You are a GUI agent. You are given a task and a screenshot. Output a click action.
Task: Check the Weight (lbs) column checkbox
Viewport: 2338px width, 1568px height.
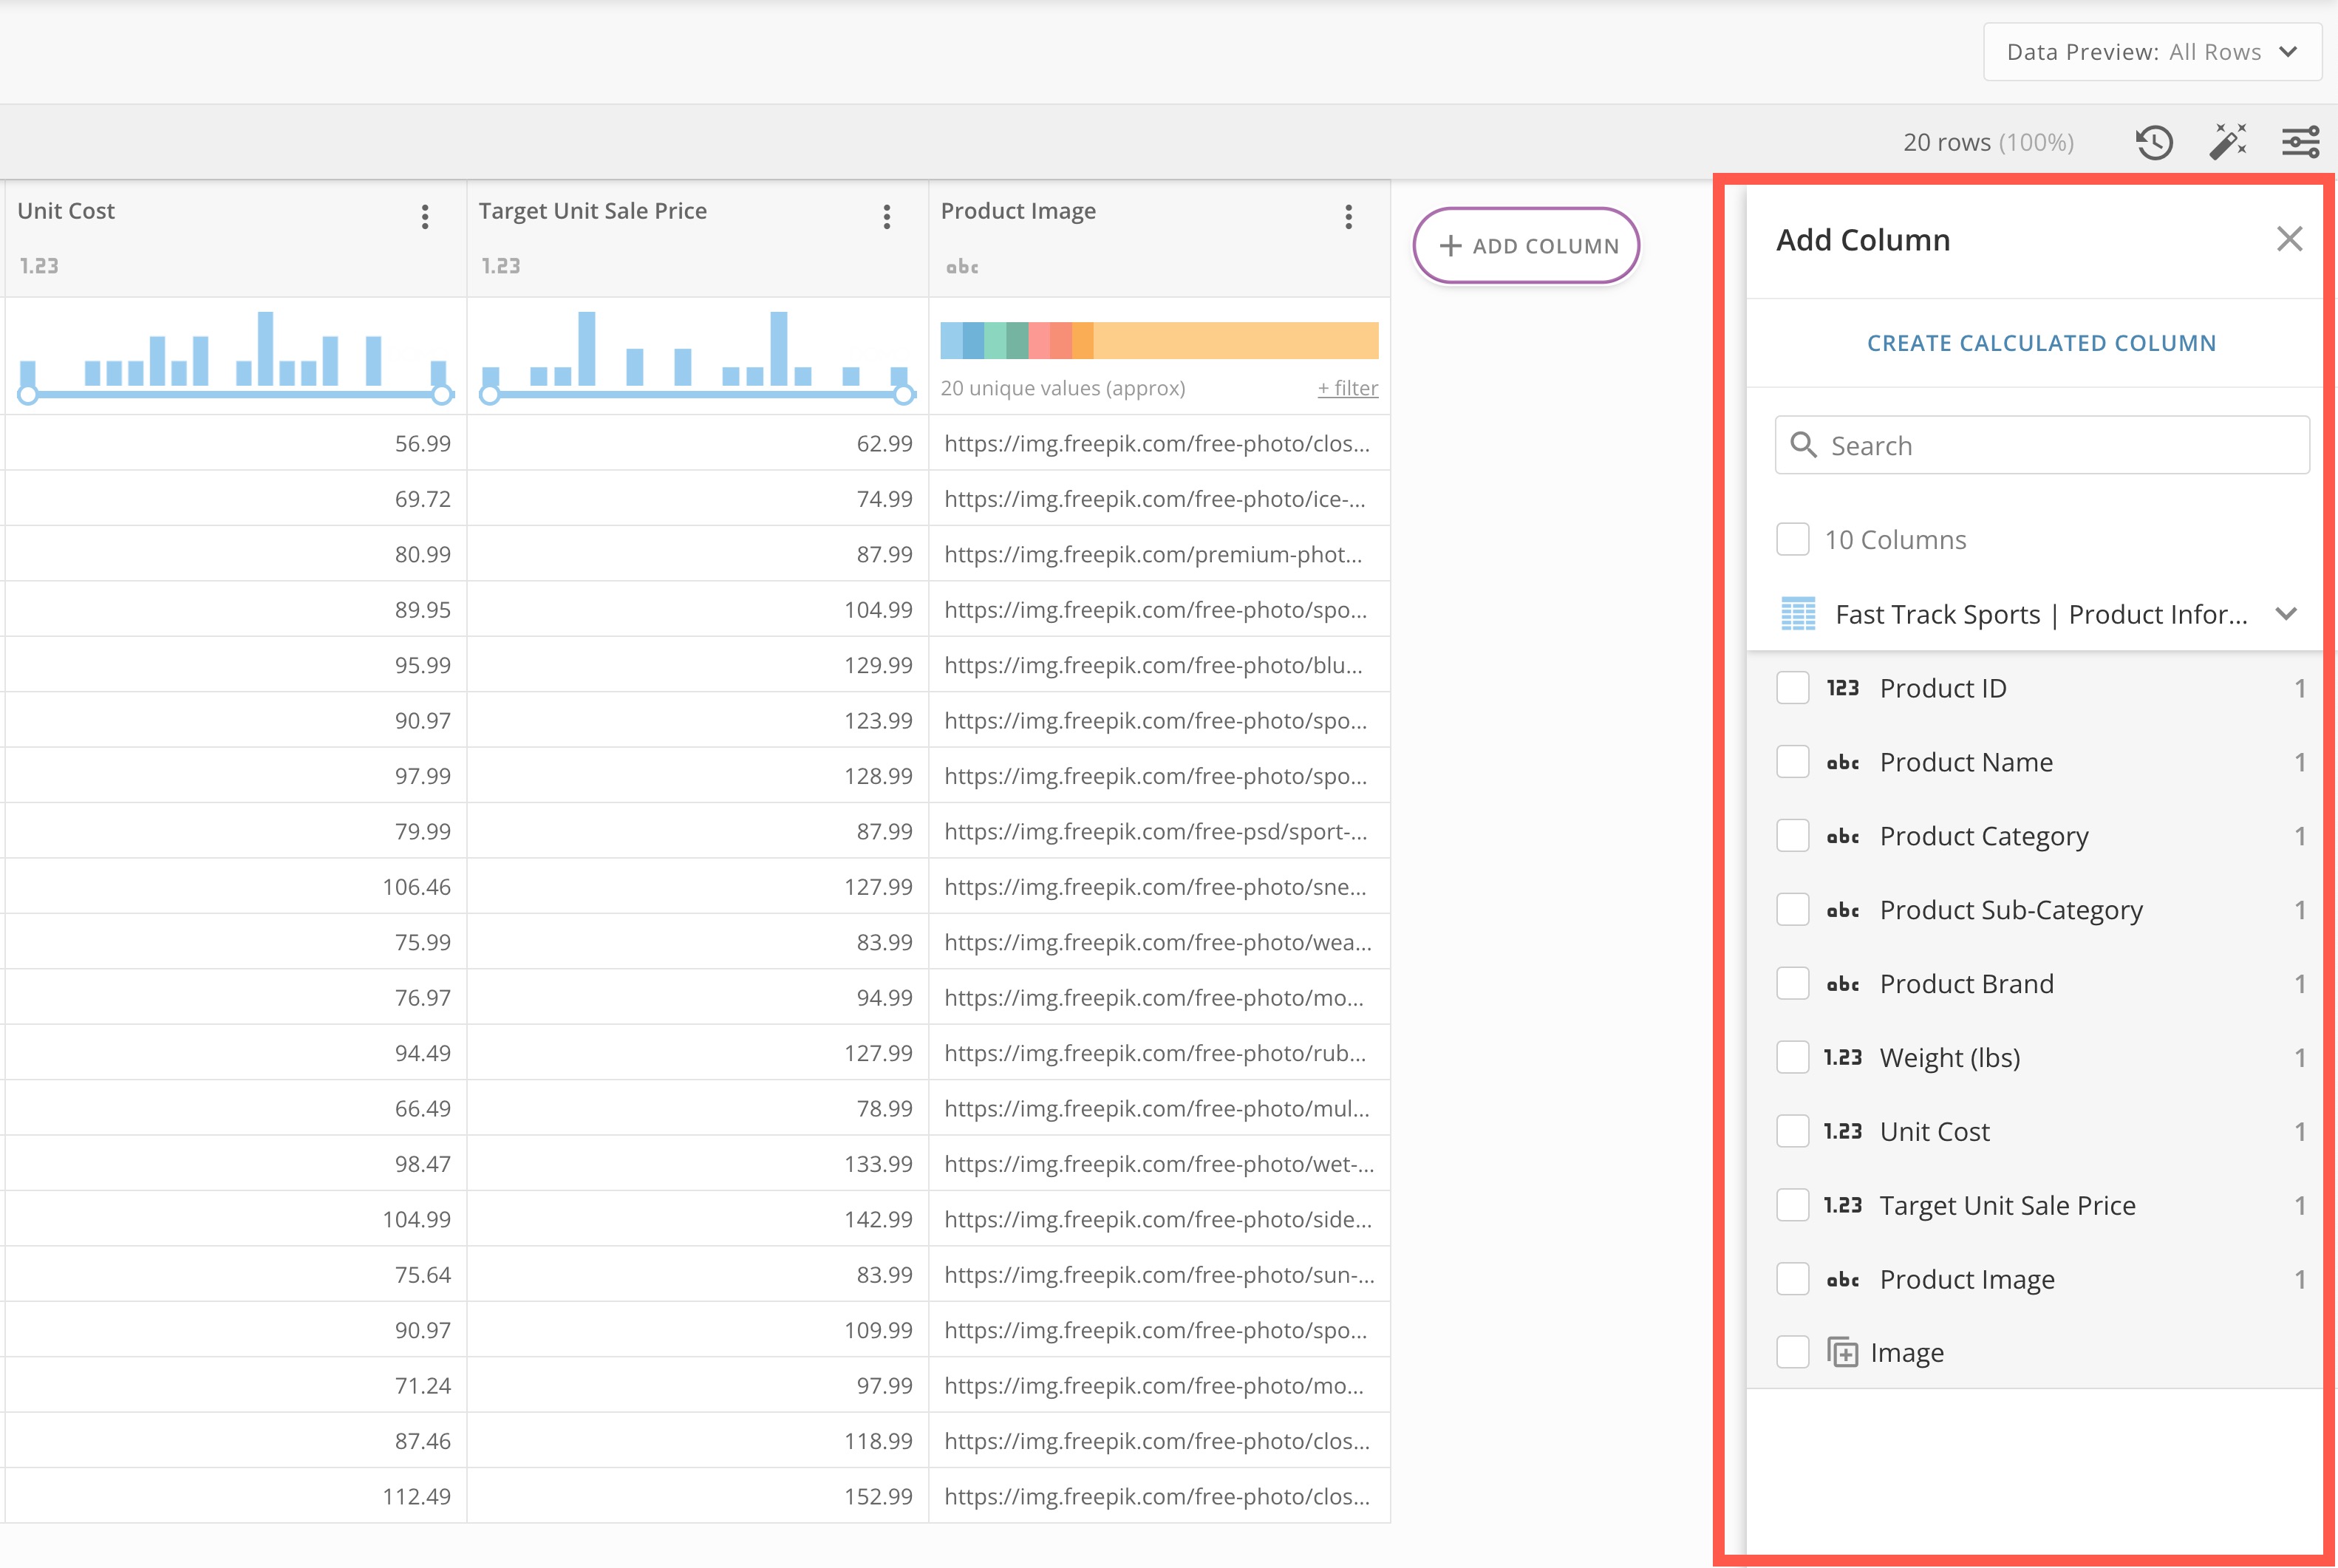(x=1792, y=1057)
